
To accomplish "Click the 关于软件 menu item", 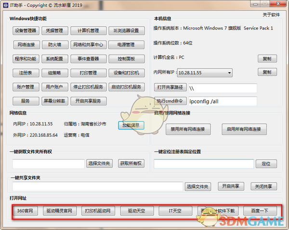I will pos(271,14).
